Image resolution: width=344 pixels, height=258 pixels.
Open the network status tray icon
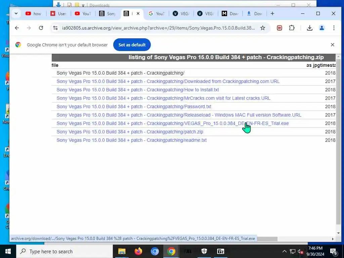point(293,251)
